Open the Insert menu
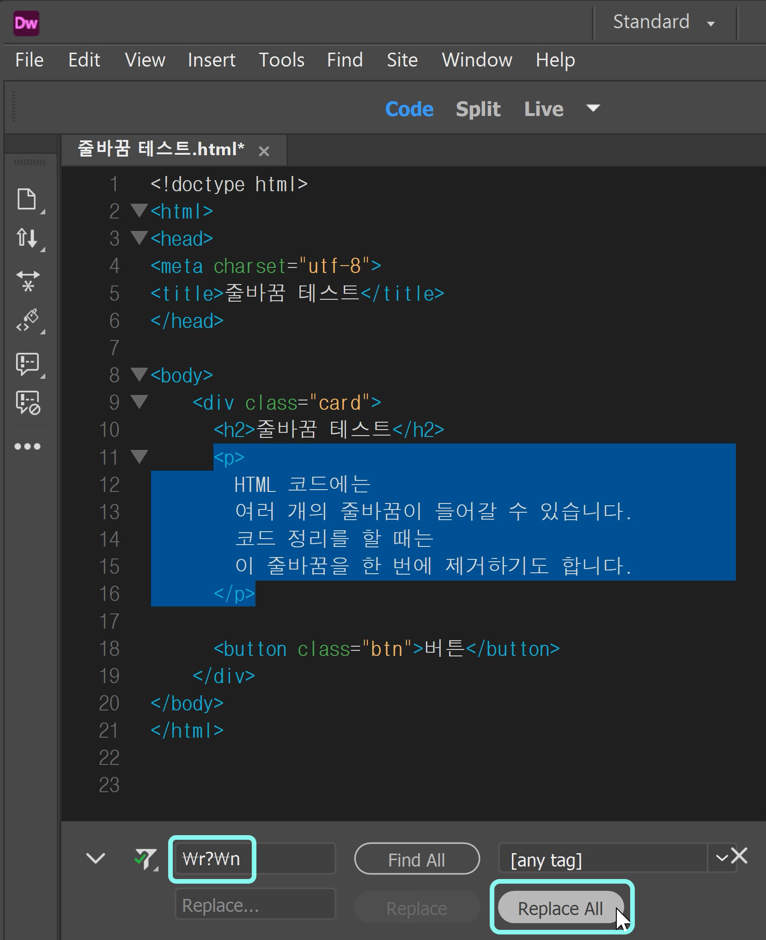The image size is (766, 940). (211, 60)
